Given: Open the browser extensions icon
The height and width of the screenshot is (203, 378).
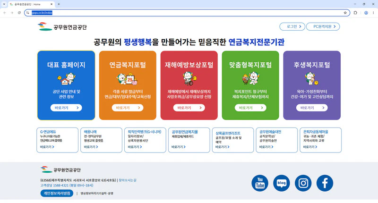Looking at the screenshot, I should [x=355, y=13].
